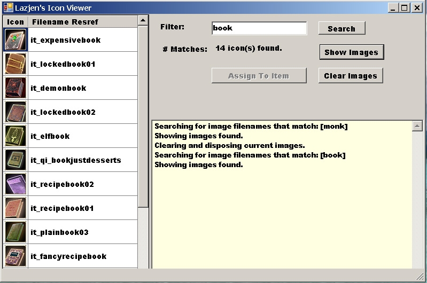Screen dimensions: 427x283
Task: Click the it_elfbook green book icon
Action: click(15, 136)
